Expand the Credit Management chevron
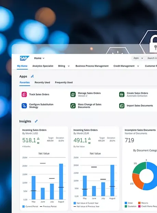The width and height of the screenshot is (157, 213). click(138, 66)
